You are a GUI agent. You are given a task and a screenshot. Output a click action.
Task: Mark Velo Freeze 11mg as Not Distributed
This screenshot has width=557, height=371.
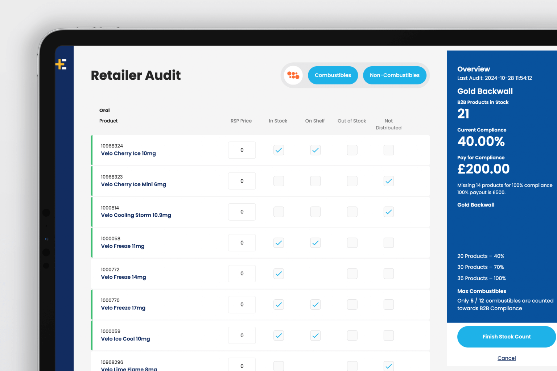[389, 243]
